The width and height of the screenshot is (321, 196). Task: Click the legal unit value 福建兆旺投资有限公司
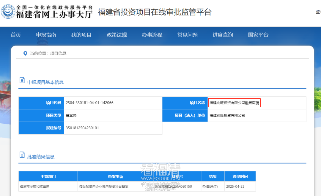click(x=227, y=115)
